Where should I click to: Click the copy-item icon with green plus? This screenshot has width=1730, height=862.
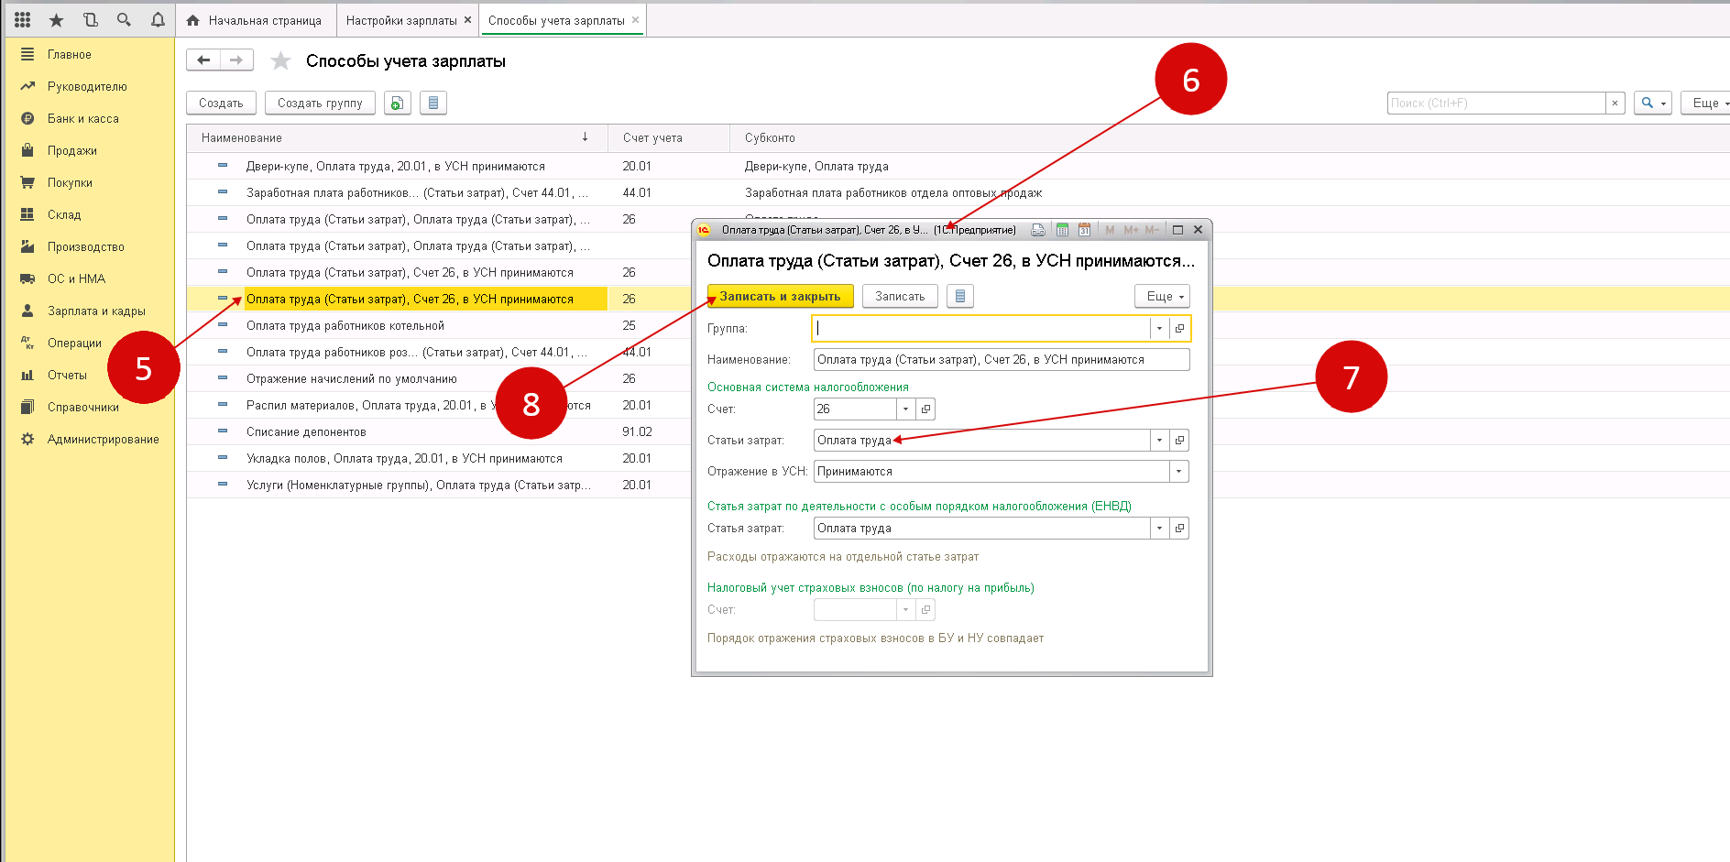coord(397,103)
